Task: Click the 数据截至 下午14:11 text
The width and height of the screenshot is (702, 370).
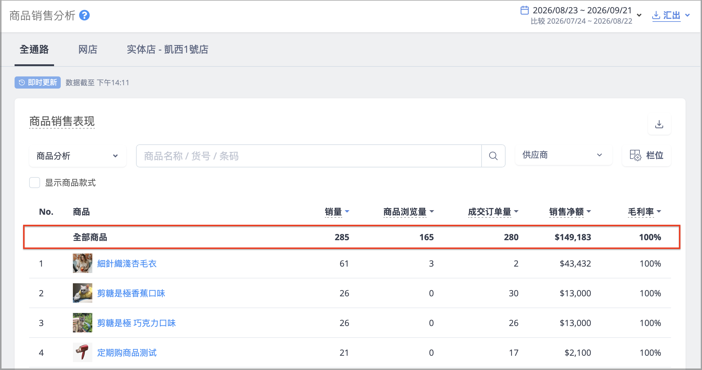Action: click(x=97, y=82)
